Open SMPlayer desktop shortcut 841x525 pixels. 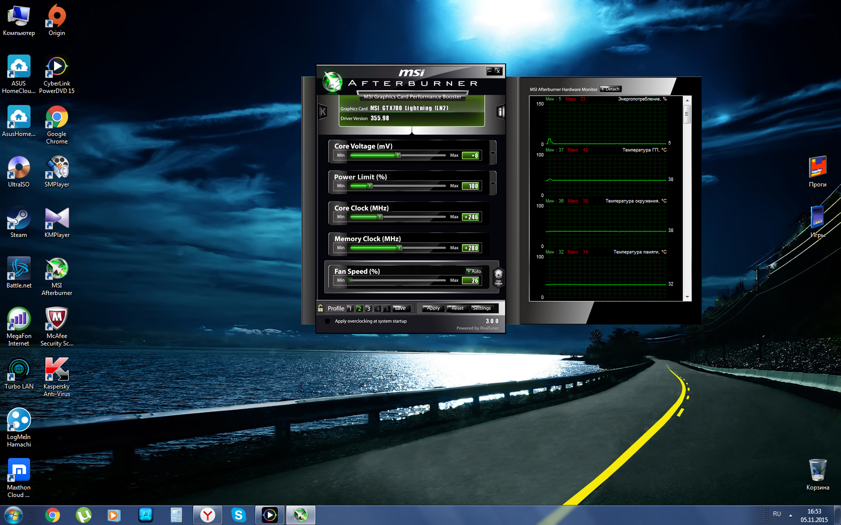57,171
